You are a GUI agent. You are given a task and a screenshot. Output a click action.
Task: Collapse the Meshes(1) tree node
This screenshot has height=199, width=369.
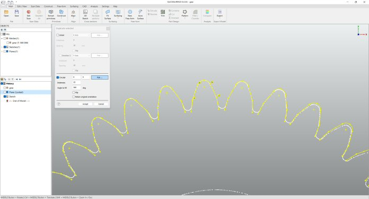tap(2, 38)
